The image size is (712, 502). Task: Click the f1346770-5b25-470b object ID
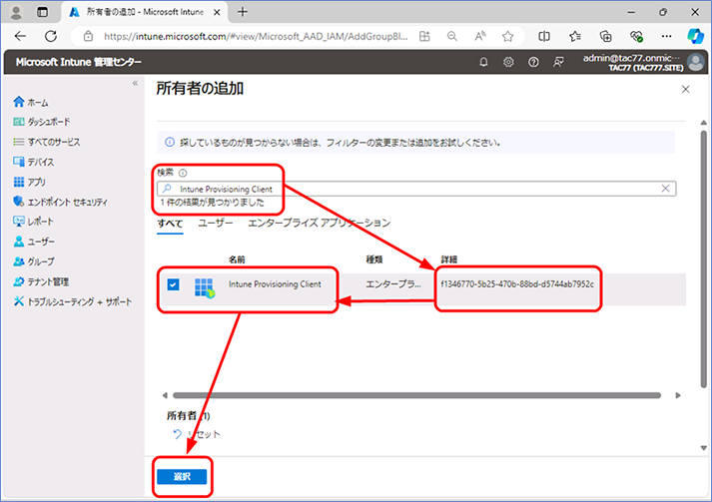(x=517, y=284)
